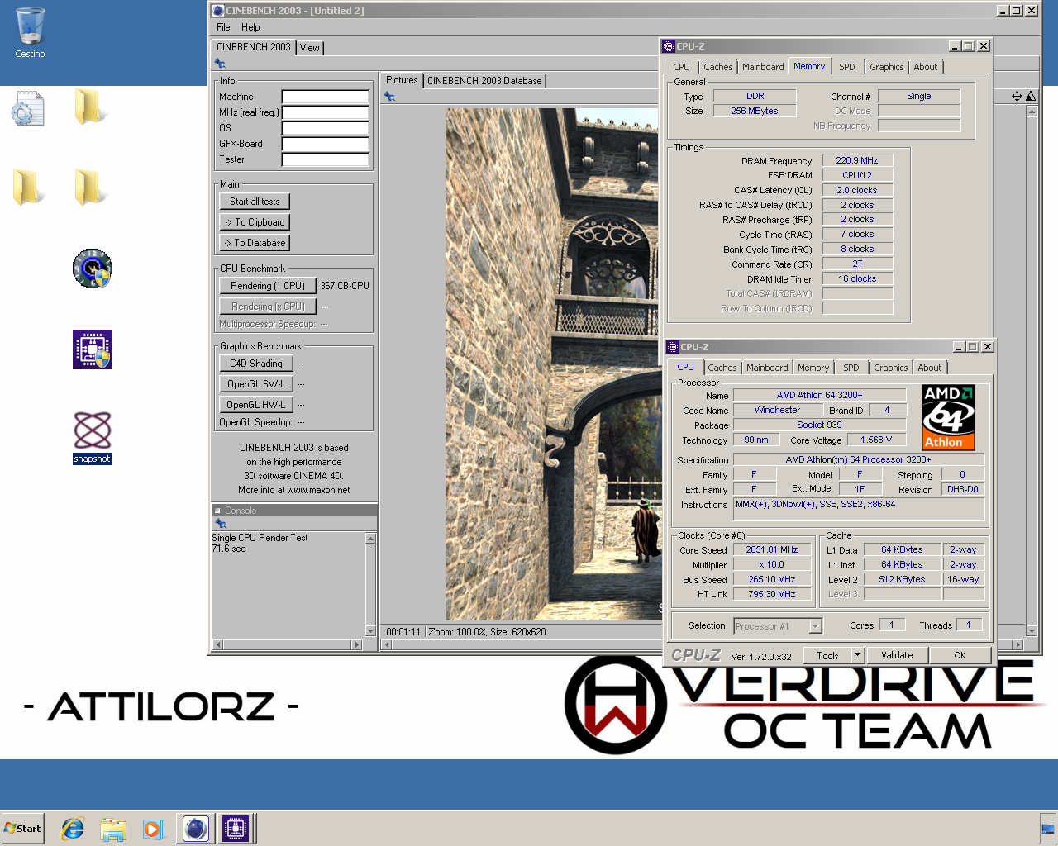Open the Caches tab in lower CPU-Z

coord(722,368)
